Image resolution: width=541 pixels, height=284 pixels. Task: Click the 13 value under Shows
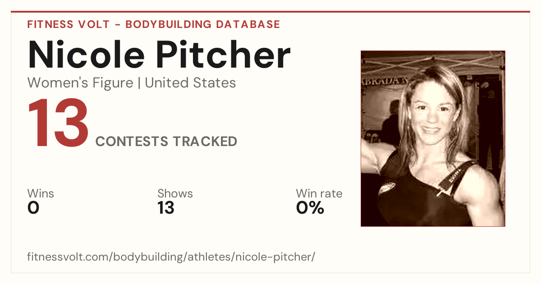pos(166,208)
